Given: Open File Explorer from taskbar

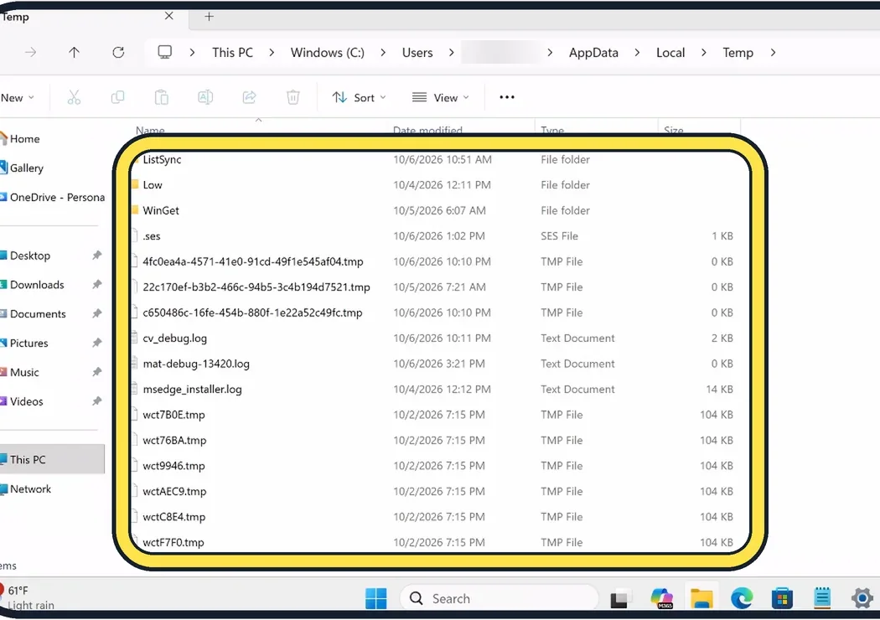Looking at the screenshot, I should [701, 598].
